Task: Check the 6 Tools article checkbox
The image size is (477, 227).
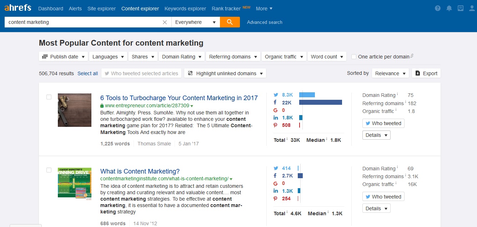Action: (49, 97)
